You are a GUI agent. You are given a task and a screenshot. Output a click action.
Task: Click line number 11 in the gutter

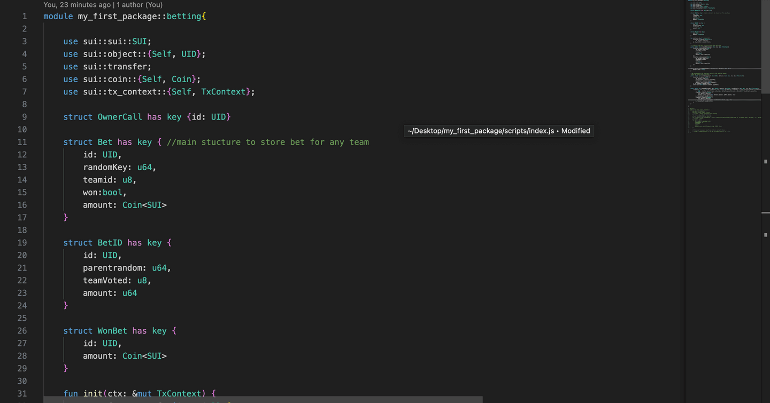point(22,142)
